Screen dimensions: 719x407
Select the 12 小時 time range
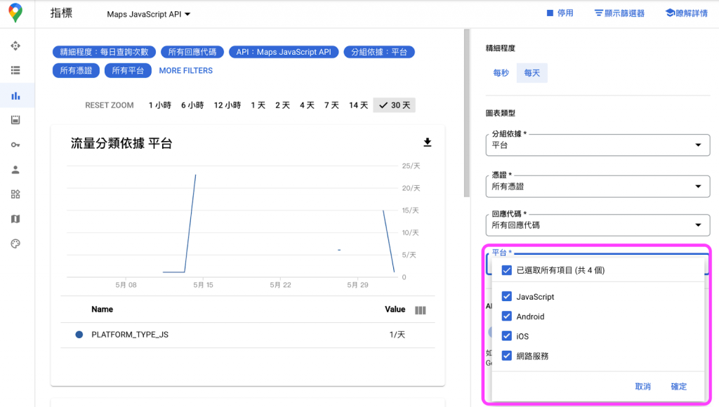tap(227, 105)
